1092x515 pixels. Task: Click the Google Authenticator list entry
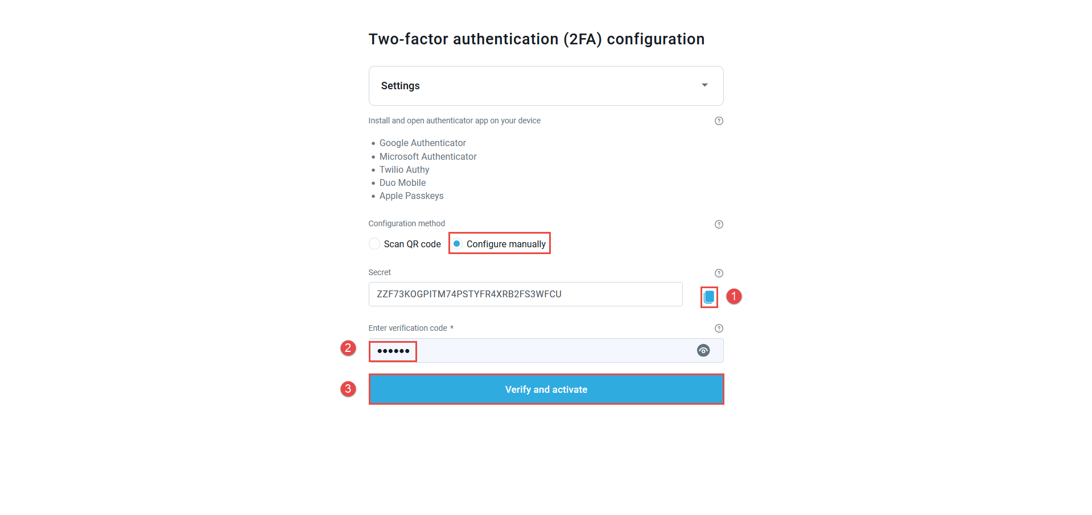click(423, 143)
